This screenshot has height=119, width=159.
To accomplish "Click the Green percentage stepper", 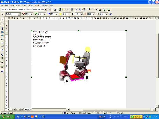I will tap(45, 14).
